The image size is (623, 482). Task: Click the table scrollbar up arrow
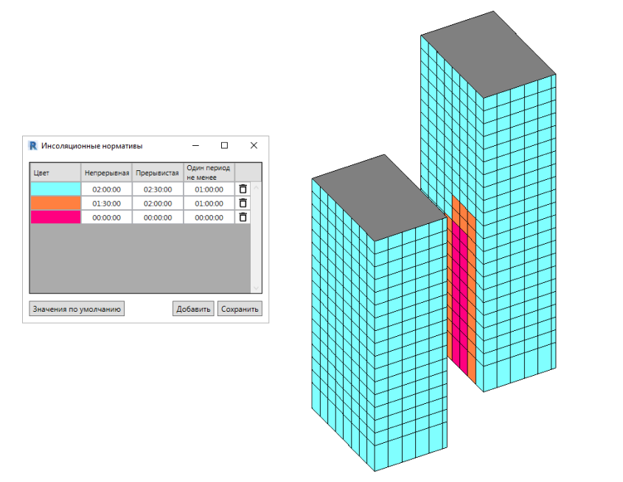pyautogui.click(x=257, y=187)
